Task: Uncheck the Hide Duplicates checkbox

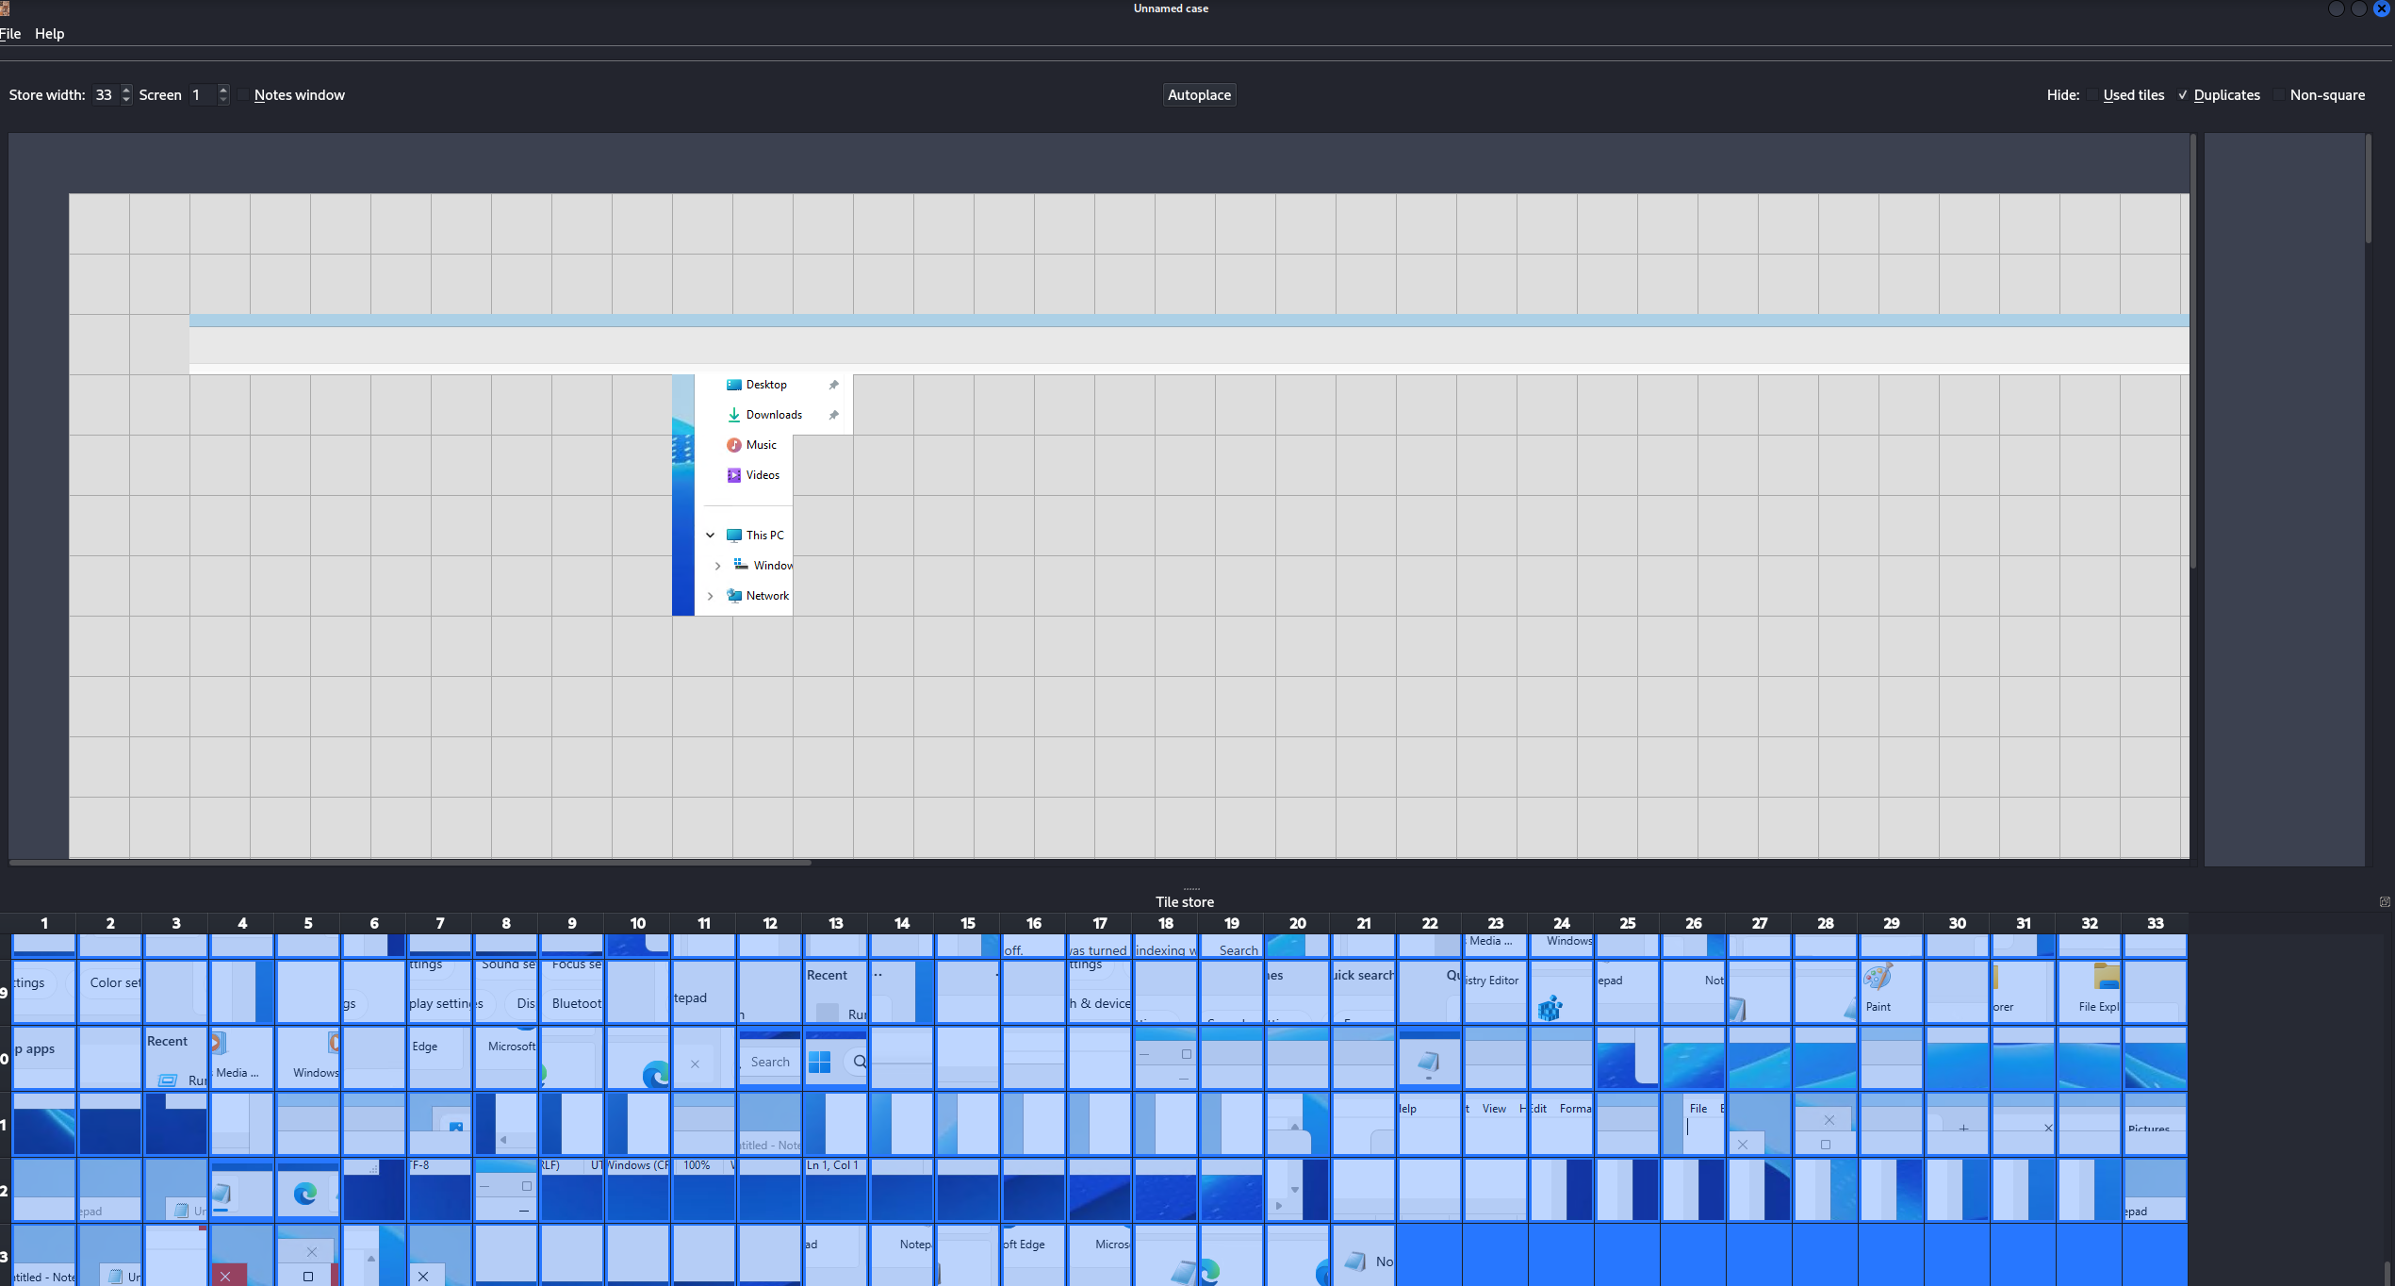Action: [2184, 95]
